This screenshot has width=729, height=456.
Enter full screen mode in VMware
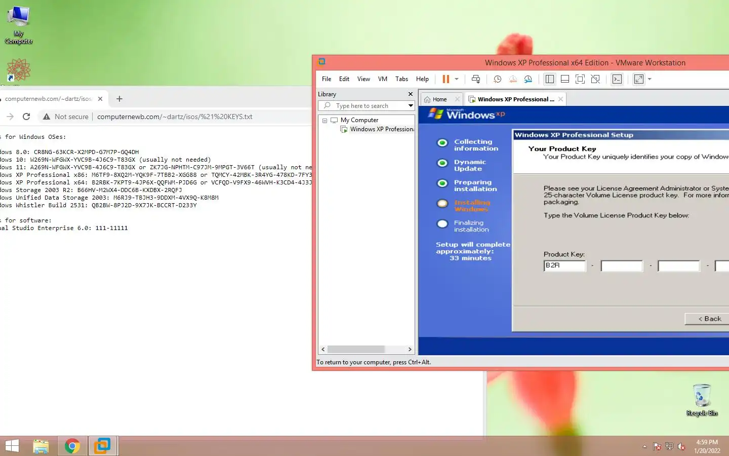580,79
